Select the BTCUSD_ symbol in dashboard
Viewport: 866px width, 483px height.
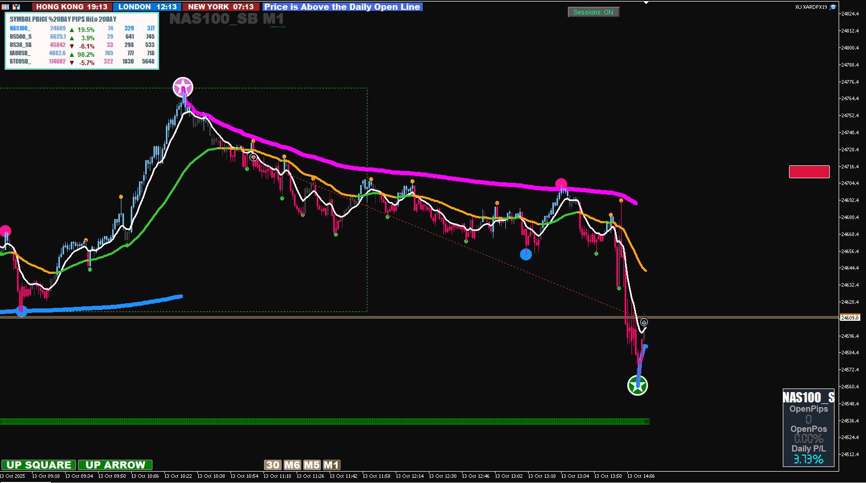pyautogui.click(x=20, y=61)
